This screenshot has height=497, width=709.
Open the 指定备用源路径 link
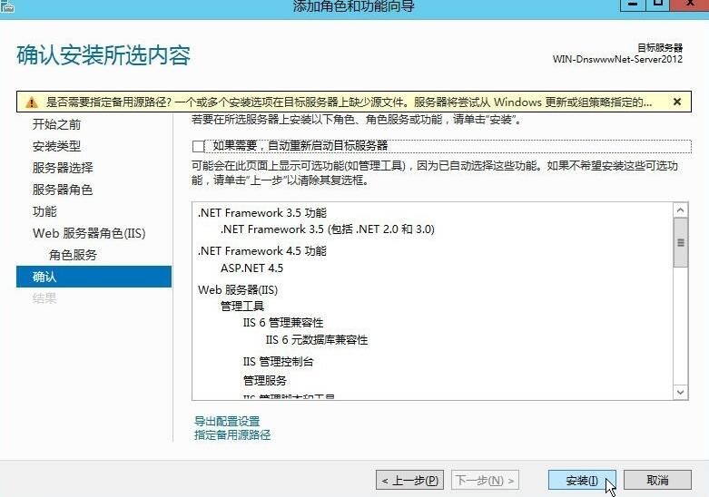click(232, 434)
